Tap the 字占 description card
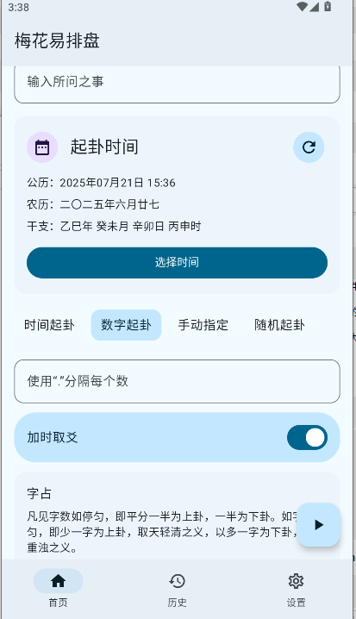This screenshot has height=619, width=356. [x=178, y=516]
